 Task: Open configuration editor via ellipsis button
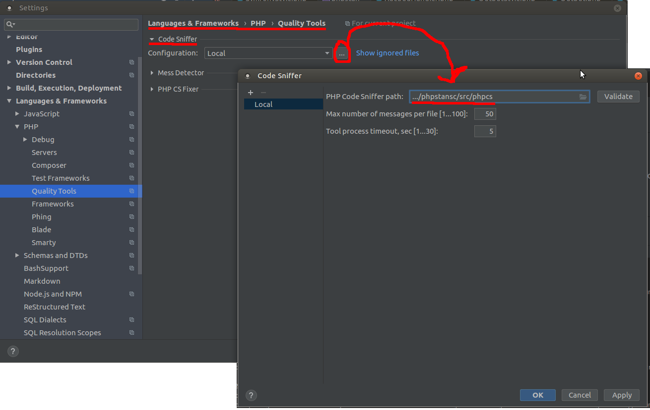coord(341,53)
